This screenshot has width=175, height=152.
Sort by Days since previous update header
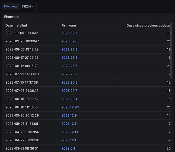148,26
